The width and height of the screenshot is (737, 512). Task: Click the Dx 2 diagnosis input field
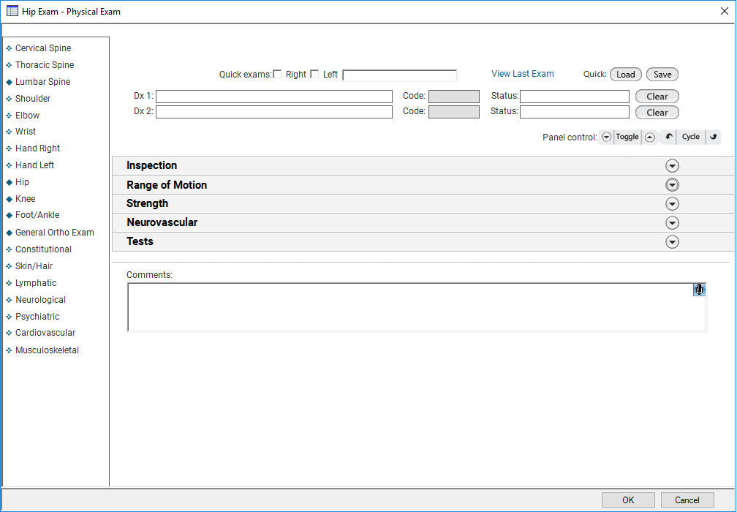(x=274, y=112)
